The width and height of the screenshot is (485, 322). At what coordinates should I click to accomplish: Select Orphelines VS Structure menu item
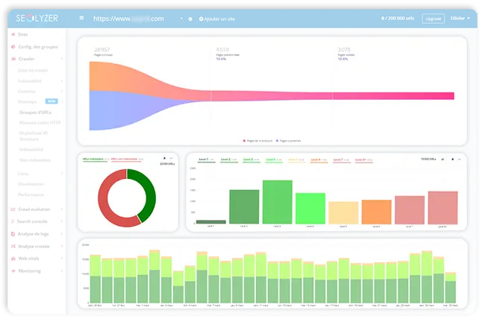click(x=34, y=136)
